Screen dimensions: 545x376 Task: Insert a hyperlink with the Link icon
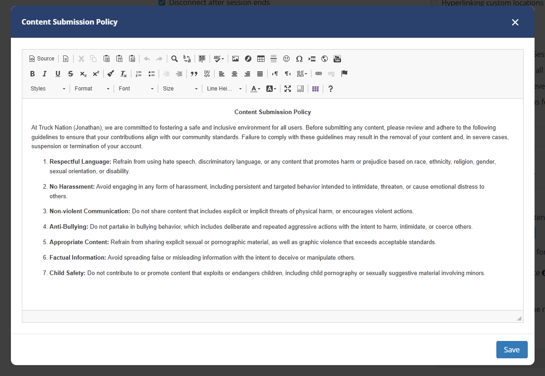(x=319, y=74)
